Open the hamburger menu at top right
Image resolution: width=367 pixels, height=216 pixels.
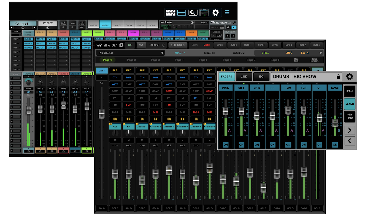pos(227,13)
